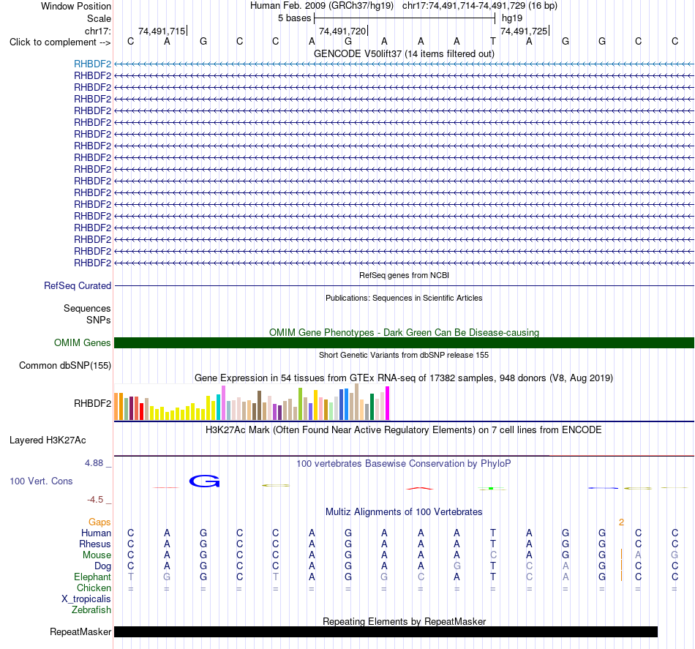
Task: Click the faded T starting the Elephant row
Action: (x=130, y=577)
